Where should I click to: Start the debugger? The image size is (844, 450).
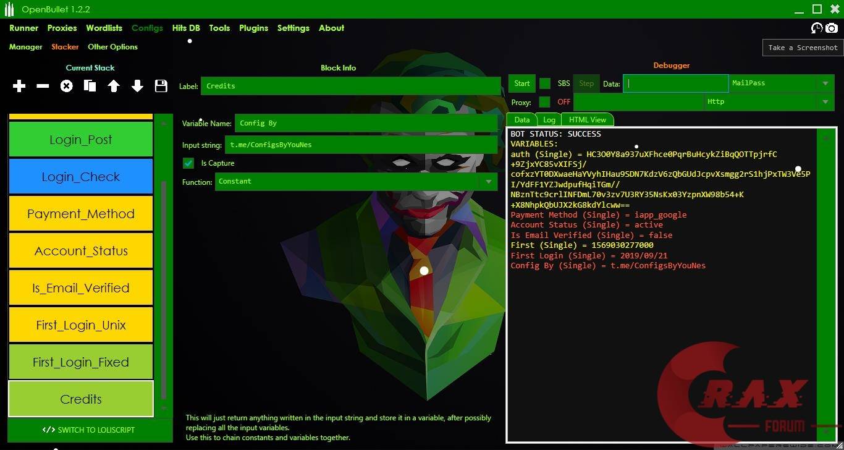[521, 83]
